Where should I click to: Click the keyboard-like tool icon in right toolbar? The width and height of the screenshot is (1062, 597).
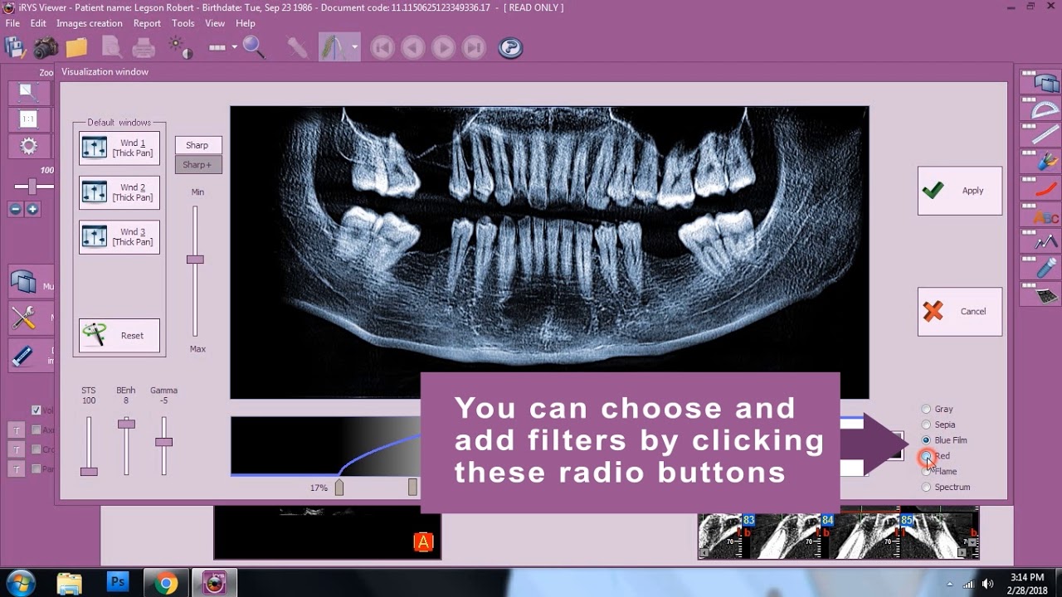click(x=1040, y=294)
